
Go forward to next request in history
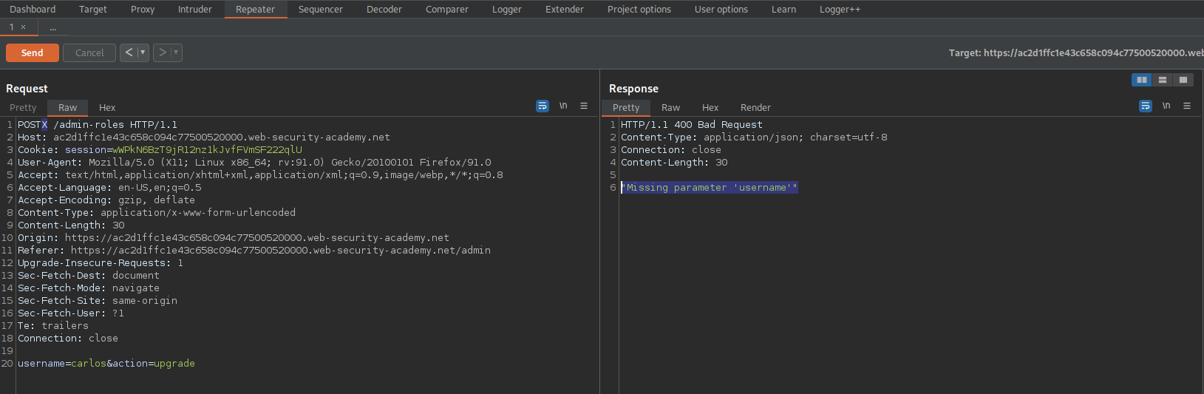[163, 52]
